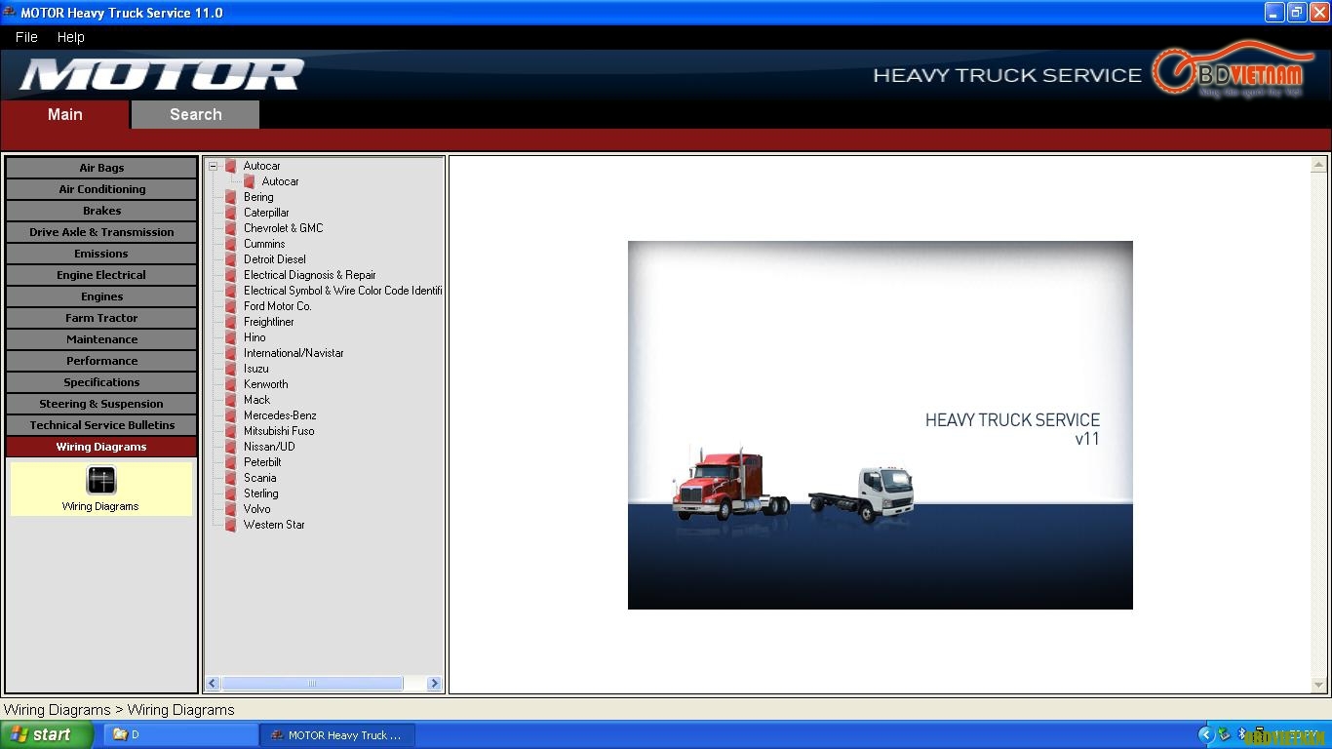
Task: Click the Heavy Truck Service splash image
Action: pos(881,425)
